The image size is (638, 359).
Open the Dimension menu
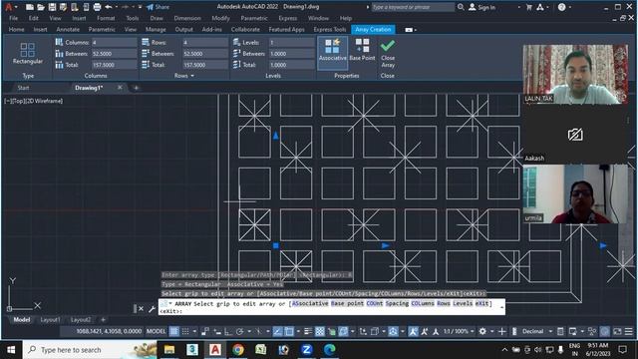(x=187, y=18)
